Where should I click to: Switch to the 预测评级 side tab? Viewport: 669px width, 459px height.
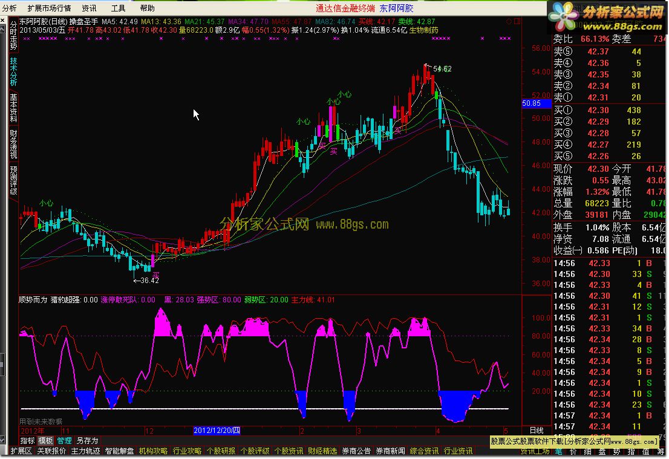tap(14, 180)
